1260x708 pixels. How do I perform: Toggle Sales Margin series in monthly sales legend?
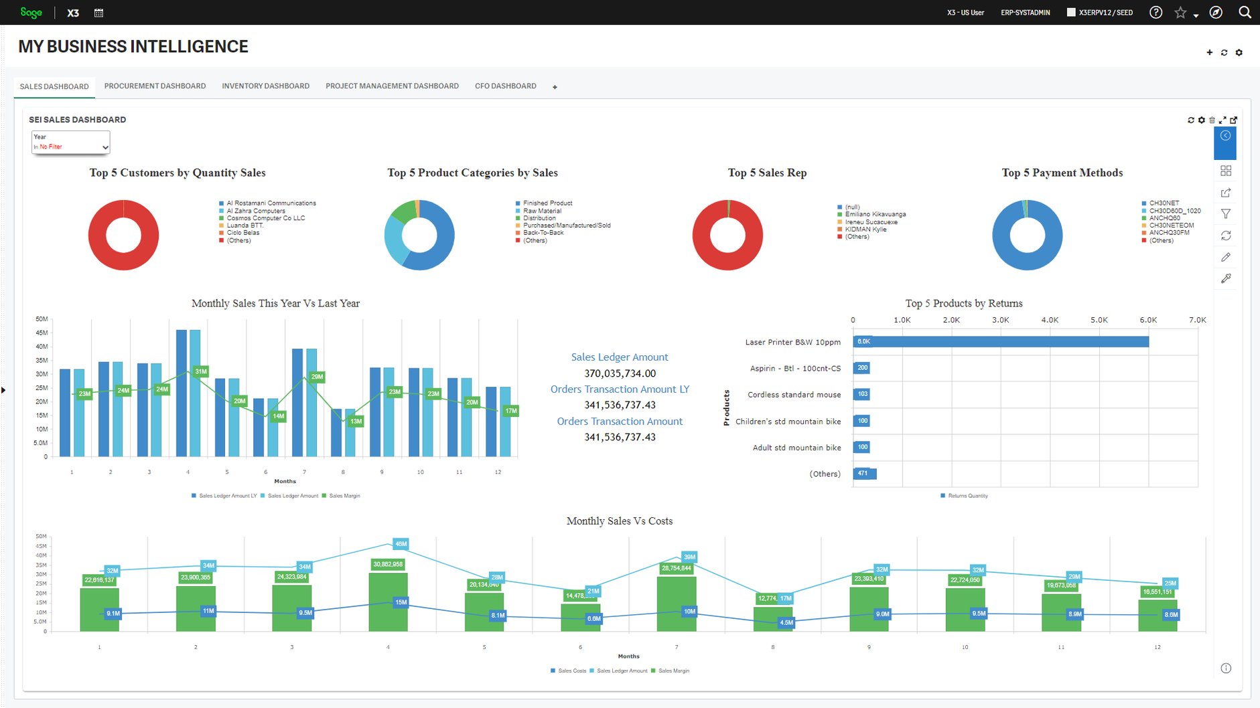(x=344, y=496)
